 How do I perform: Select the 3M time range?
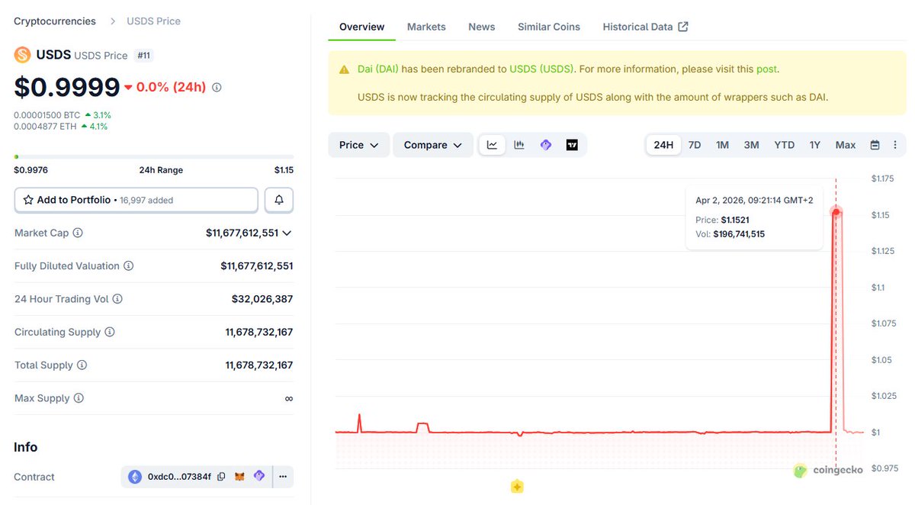[751, 145]
